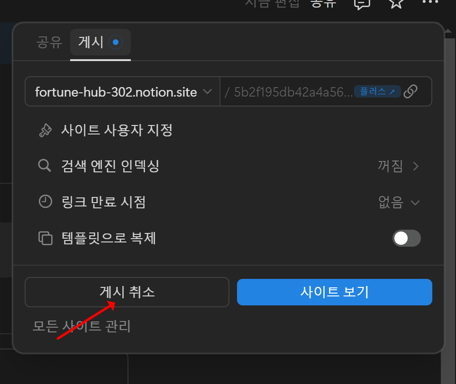Open 모든 사이트 관리
Screen dimensions: 456x384
tap(82, 326)
